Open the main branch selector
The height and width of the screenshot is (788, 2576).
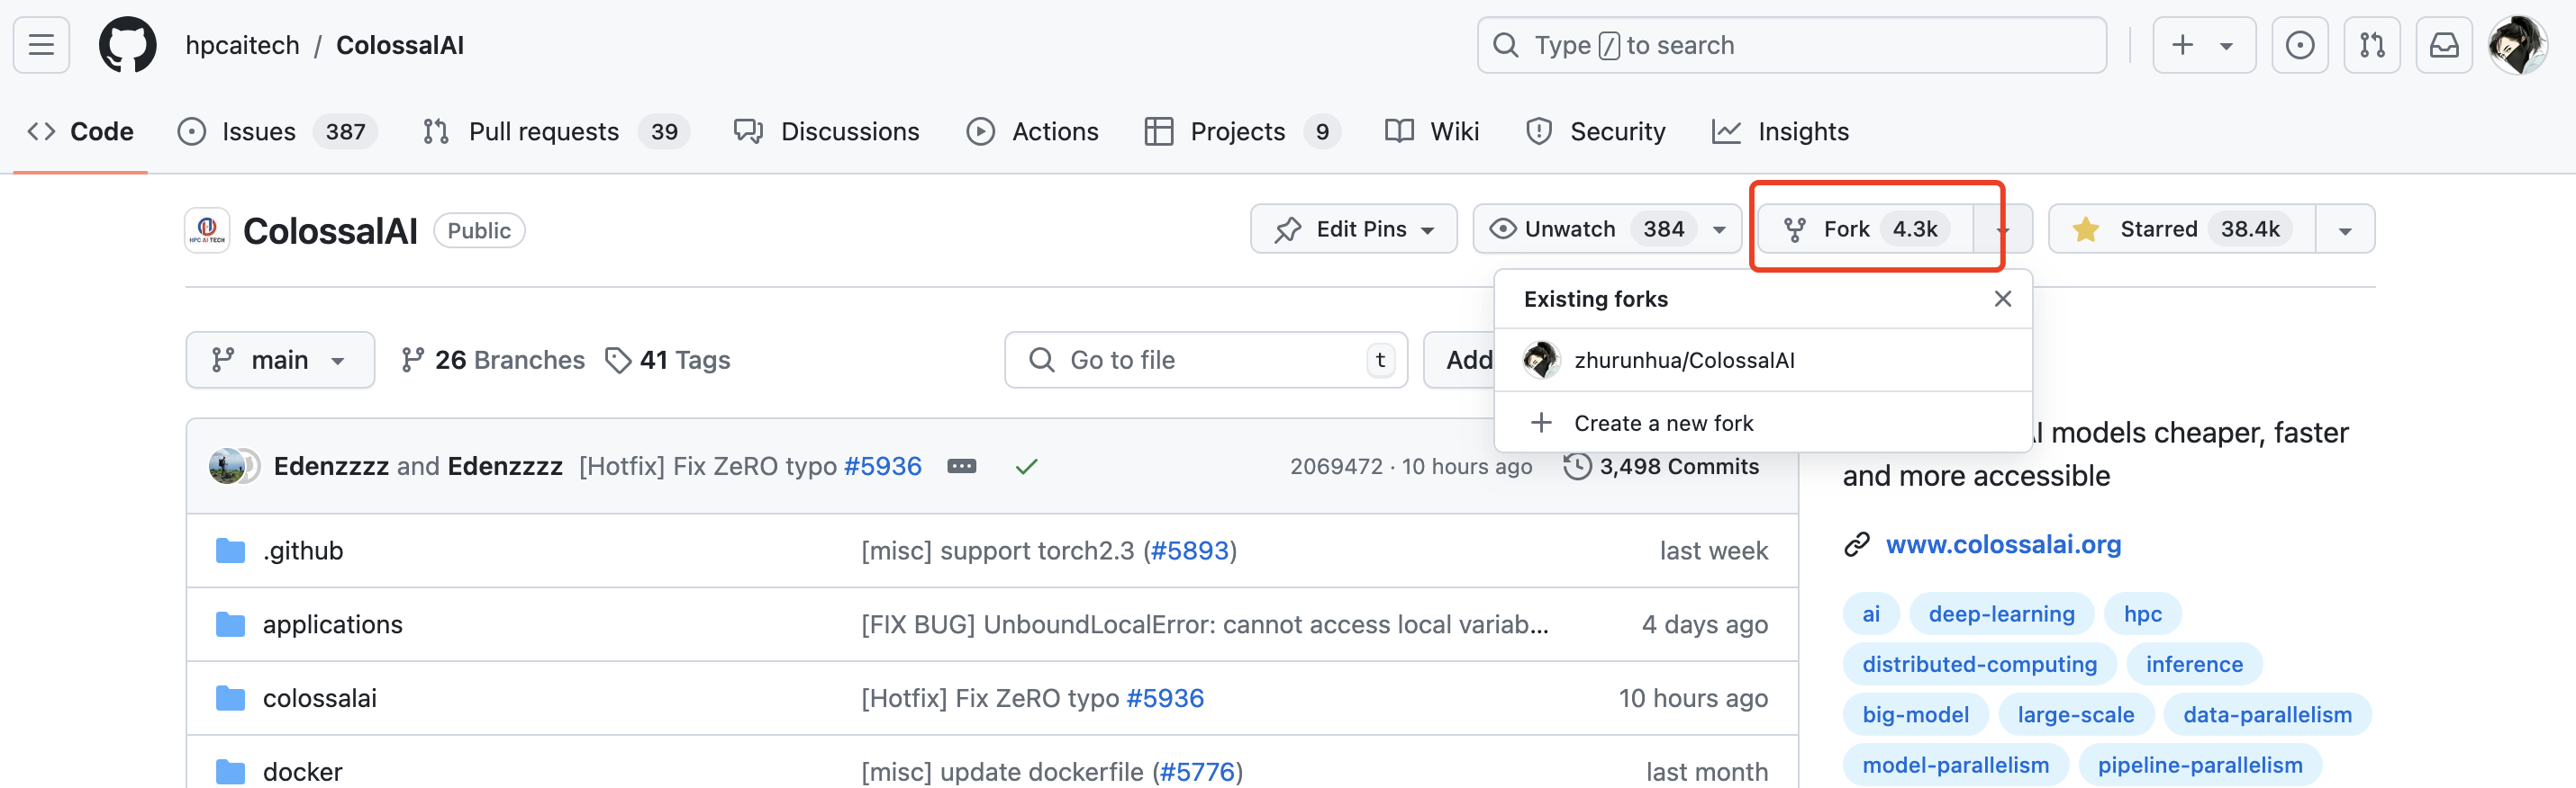click(280, 360)
